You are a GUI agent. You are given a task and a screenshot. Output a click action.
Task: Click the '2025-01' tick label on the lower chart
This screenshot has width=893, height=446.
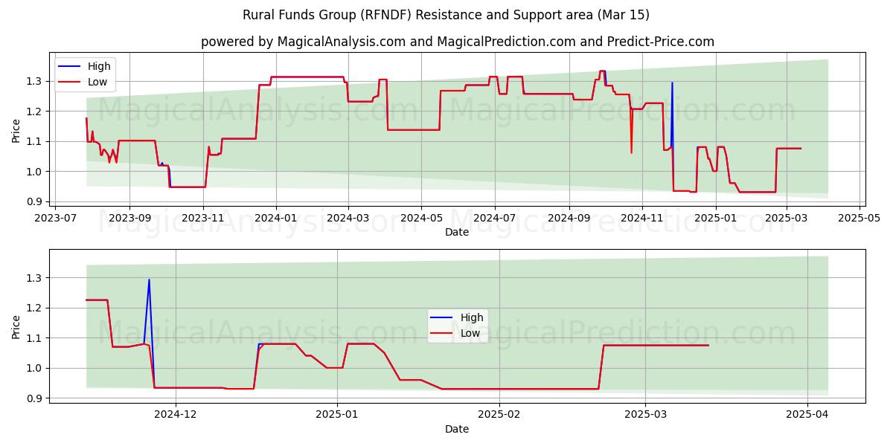click(338, 416)
